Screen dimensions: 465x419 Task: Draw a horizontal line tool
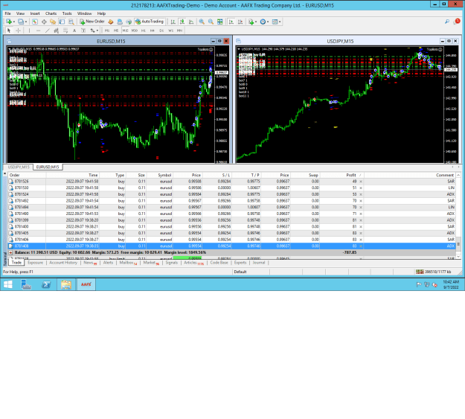pyautogui.click(x=38, y=31)
